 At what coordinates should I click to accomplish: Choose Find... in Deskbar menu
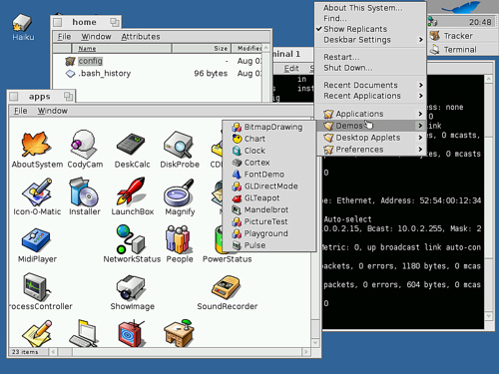[x=370, y=18]
